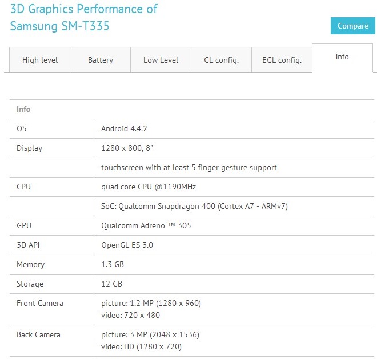Click the Back Camera row label

pyautogui.click(x=38, y=334)
